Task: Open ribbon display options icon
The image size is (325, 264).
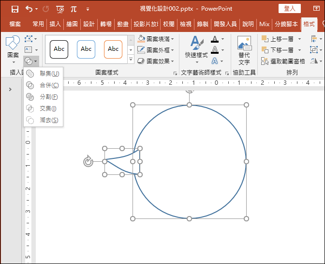Action: [316, 8]
